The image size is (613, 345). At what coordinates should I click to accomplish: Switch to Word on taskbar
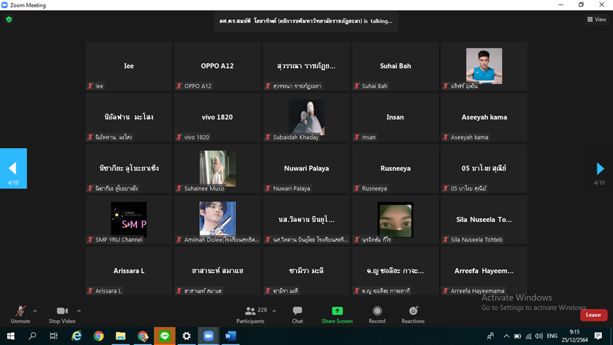(x=231, y=336)
